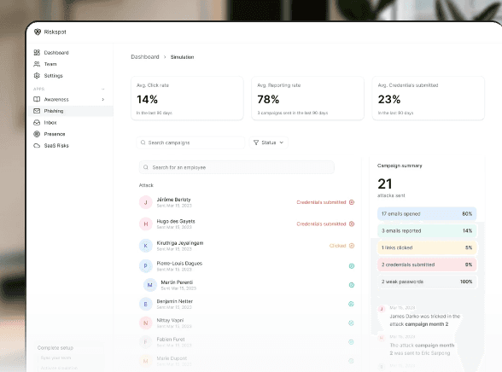Click the Riskspot logo icon
The width and height of the screenshot is (502, 372).
coord(38,32)
